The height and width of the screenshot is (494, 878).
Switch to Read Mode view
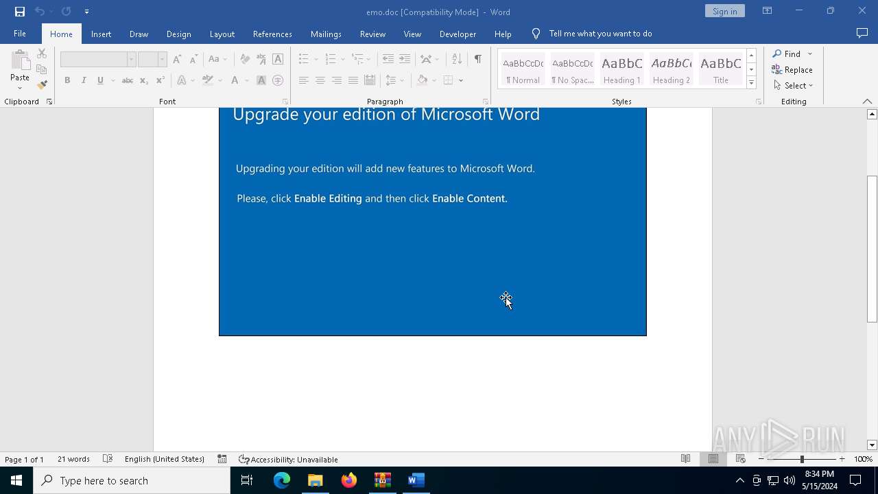point(685,459)
